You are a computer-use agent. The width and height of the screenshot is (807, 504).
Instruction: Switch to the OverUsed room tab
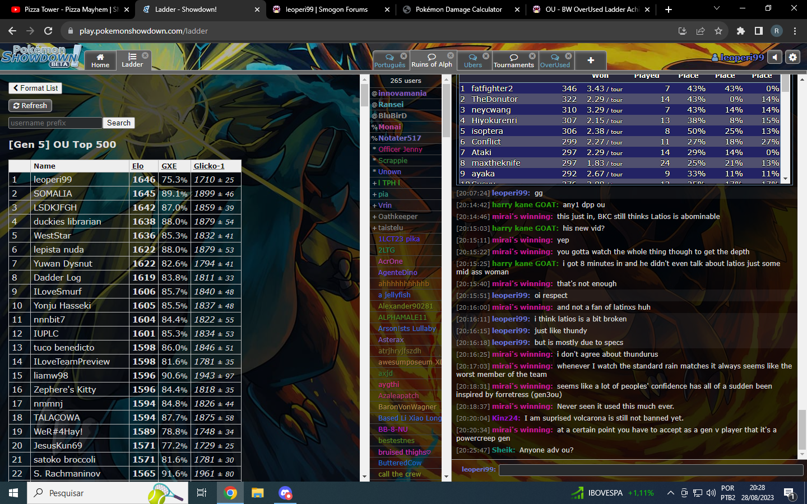(x=555, y=60)
